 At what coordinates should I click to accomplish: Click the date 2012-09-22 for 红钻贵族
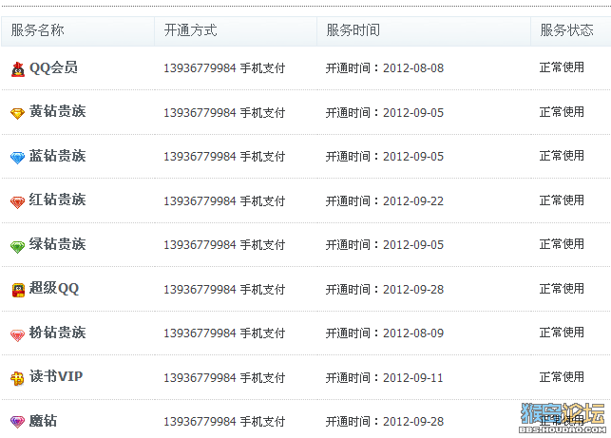pyautogui.click(x=413, y=201)
